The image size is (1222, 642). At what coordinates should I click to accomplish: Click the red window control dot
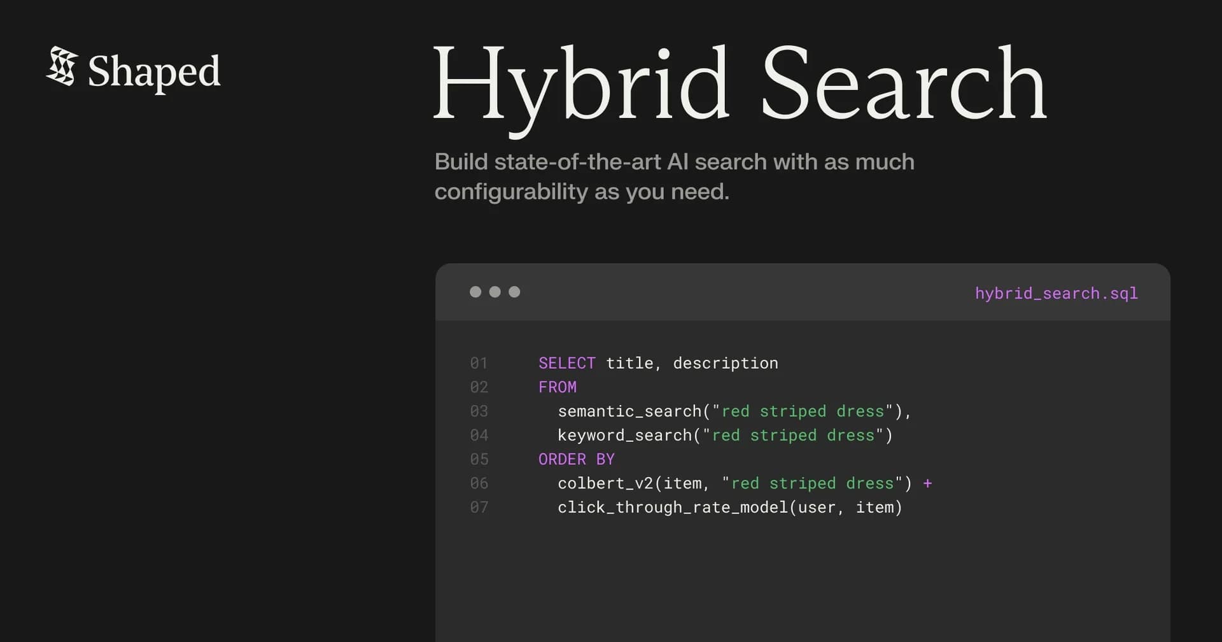475,292
